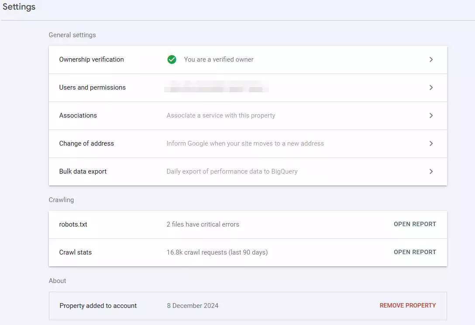The height and width of the screenshot is (325, 475).
Task: Click the Crawling section header
Action: click(x=61, y=200)
